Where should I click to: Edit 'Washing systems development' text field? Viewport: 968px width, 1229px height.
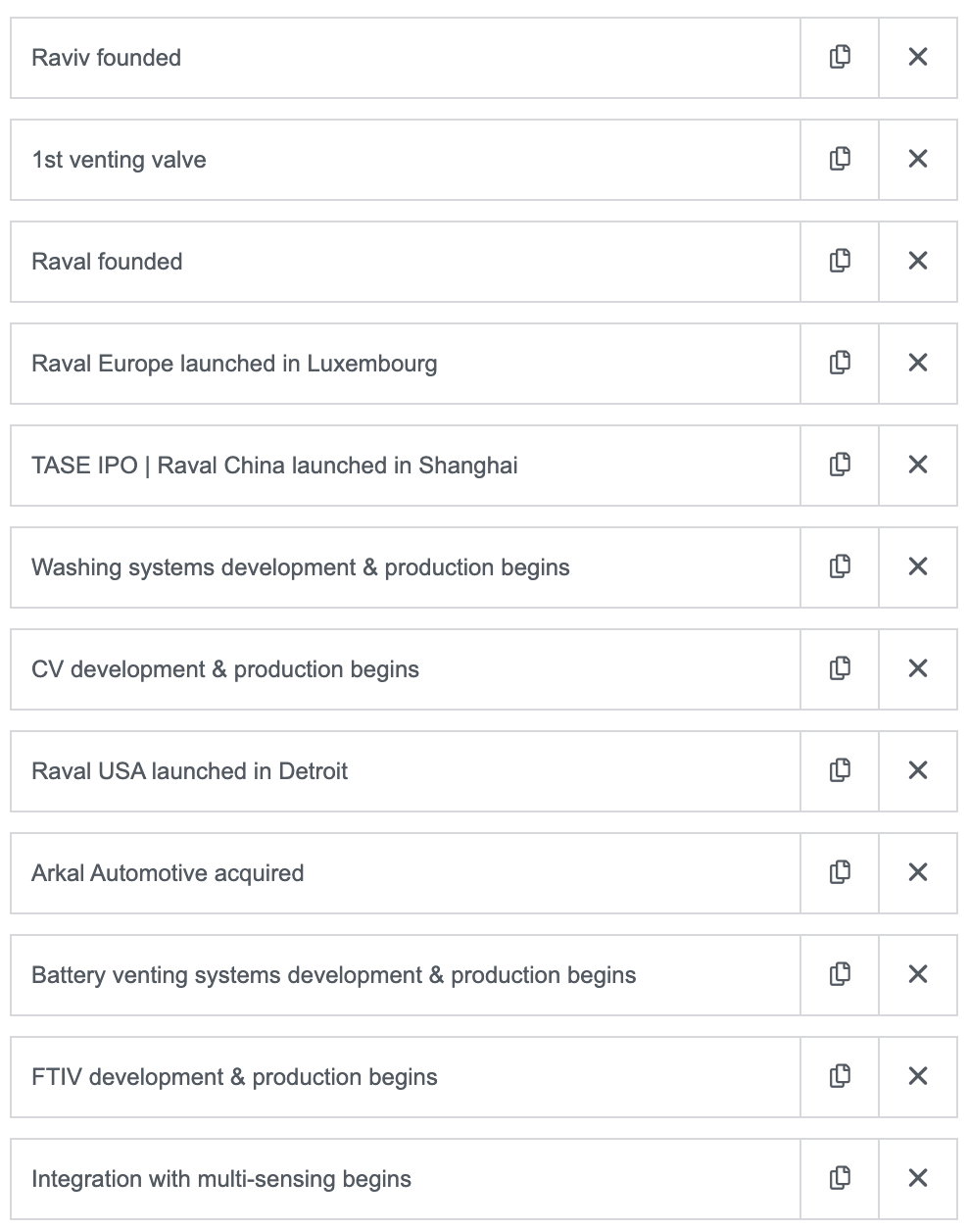point(405,567)
